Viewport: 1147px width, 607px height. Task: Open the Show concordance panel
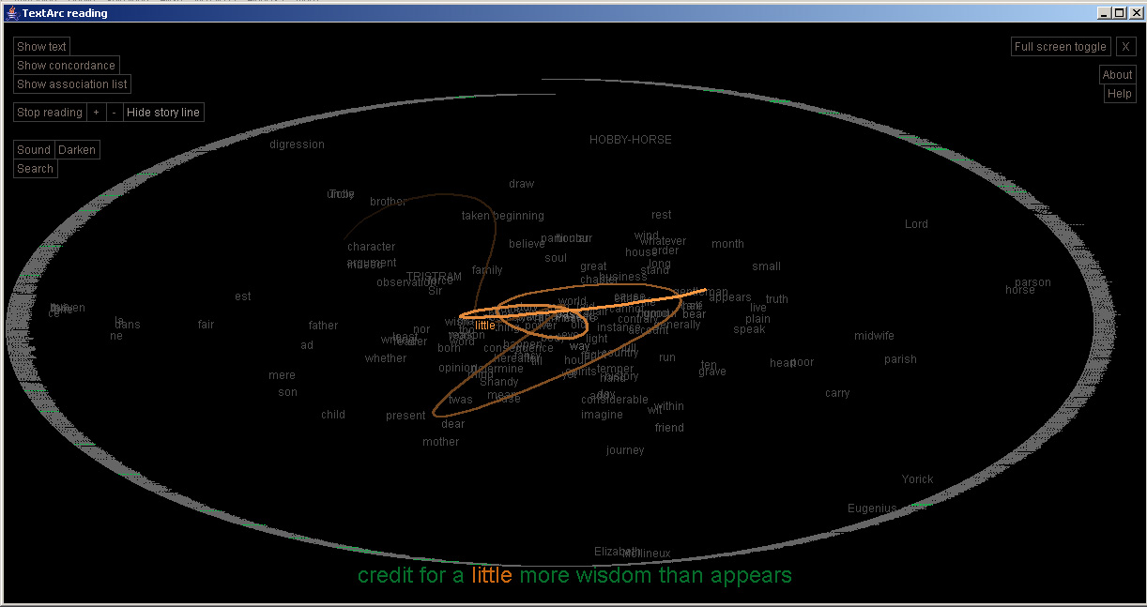tap(67, 66)
